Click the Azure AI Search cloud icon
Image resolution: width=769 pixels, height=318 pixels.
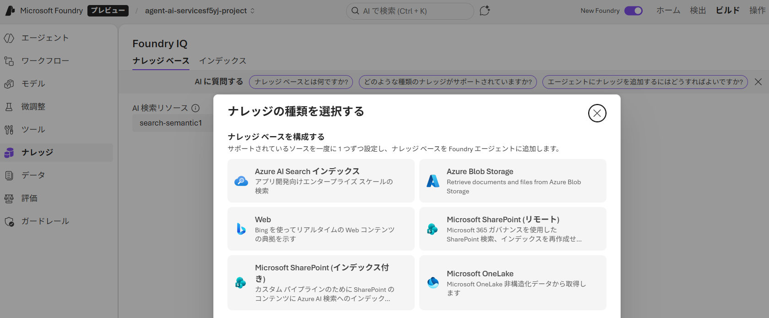point(241,181)
